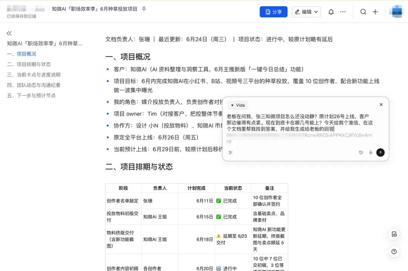Click the notification bell icon
This screenshot has width=408, height=271.
(331, 12)
